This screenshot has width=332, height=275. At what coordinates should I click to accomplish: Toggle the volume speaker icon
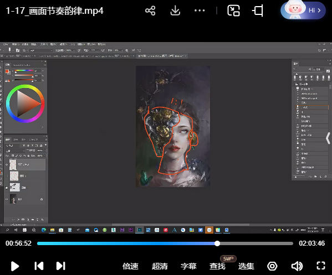[297, 266]
